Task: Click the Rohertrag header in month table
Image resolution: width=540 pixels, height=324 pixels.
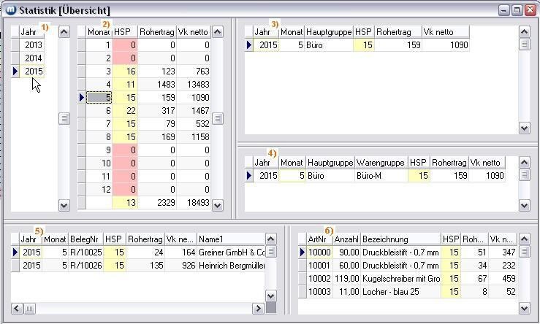Action: (156, 32)
